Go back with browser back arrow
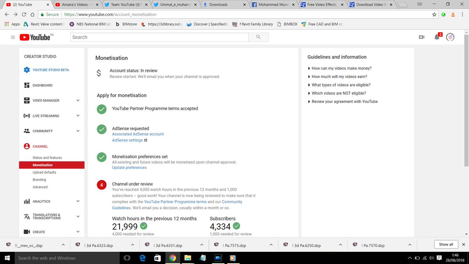 click(x=7, y=14)
